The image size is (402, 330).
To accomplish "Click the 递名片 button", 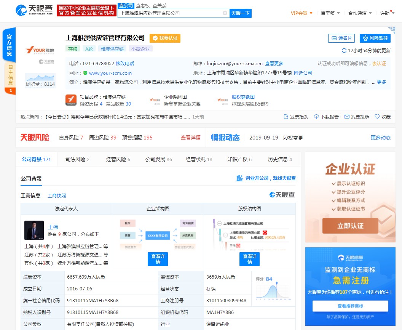I will coord(341,38).
